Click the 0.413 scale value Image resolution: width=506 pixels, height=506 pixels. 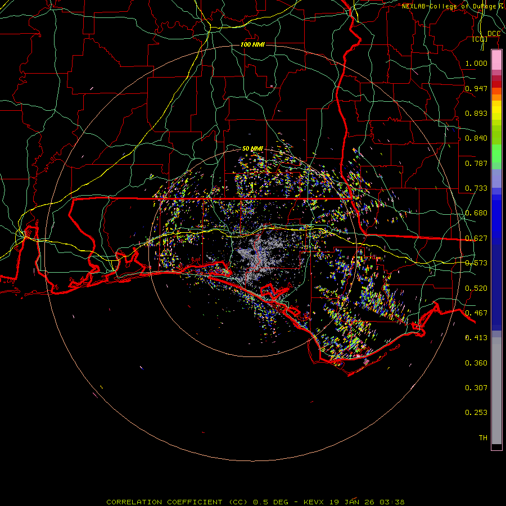(x=476, y=338)
